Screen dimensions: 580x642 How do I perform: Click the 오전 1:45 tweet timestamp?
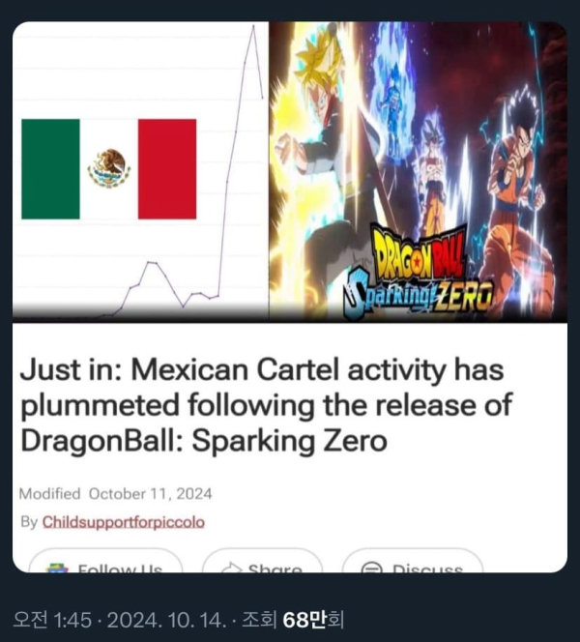[x=52, y=620]
